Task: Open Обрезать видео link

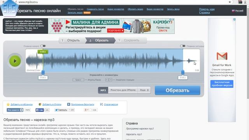Action: 135,9
